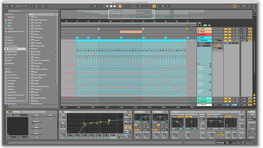This screenshot has height=148, width=263.
Task: Open the 1 Bar quantization dropdown
Action: pos(44,6)
